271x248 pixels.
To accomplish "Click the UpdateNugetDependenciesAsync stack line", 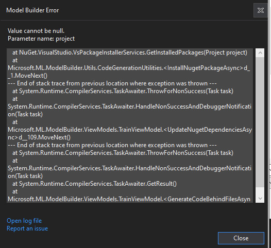I will pyautogui.click(x=130, y=130).
